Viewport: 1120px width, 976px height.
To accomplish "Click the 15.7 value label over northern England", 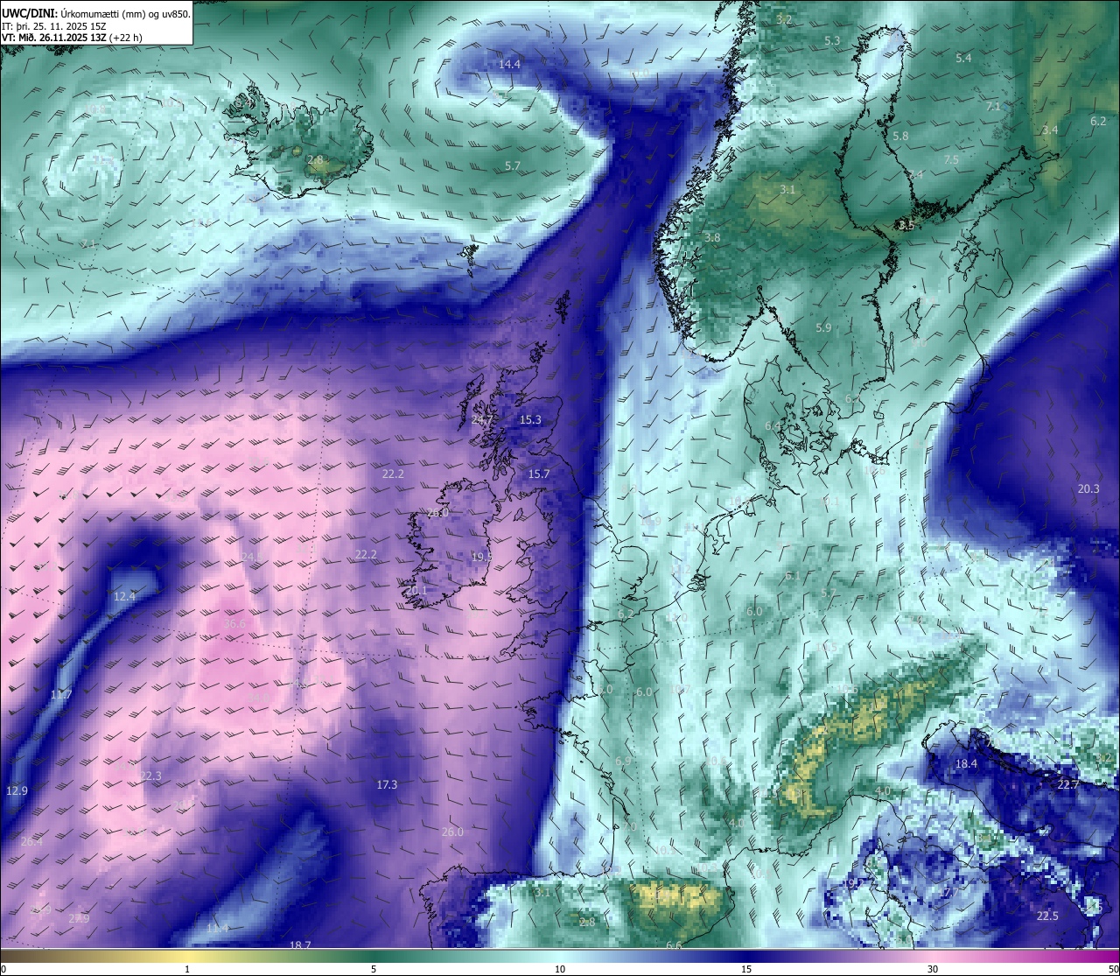I will tap(539, 474).
